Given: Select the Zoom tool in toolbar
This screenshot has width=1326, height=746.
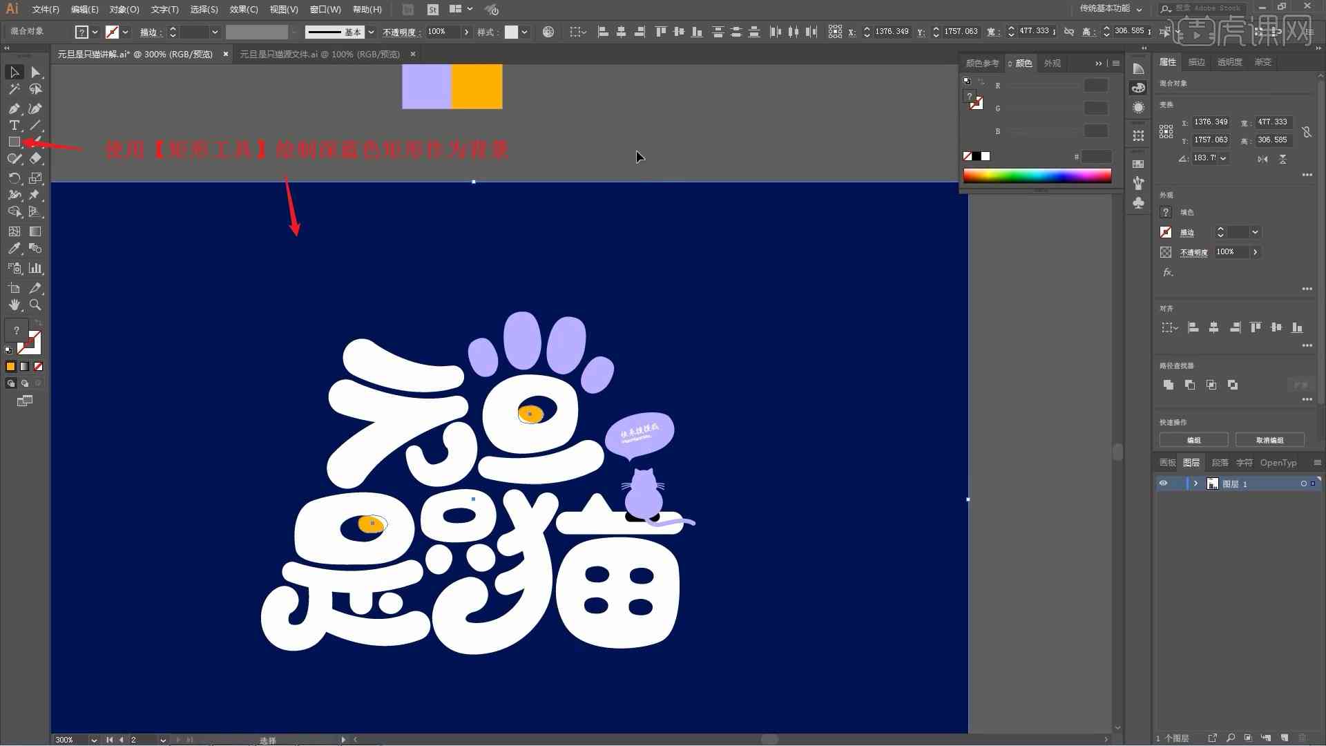Looking at the screenshot, I should (35, 303).
